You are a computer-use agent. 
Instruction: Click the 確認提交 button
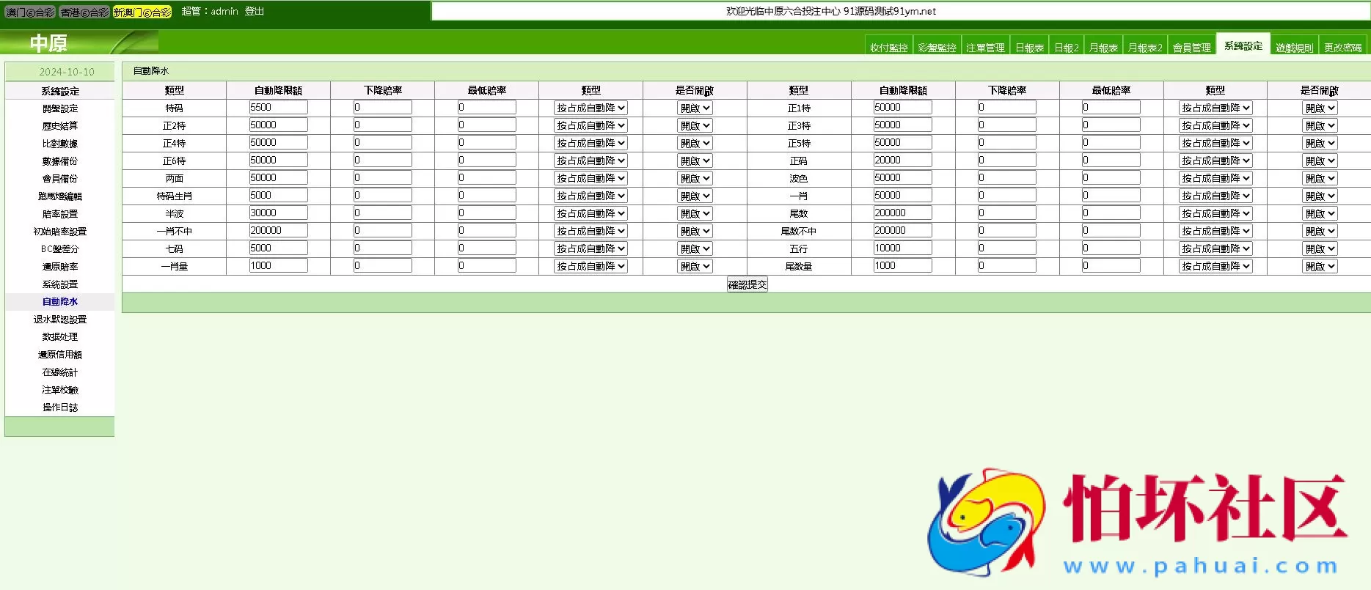(x=747, y=284)
